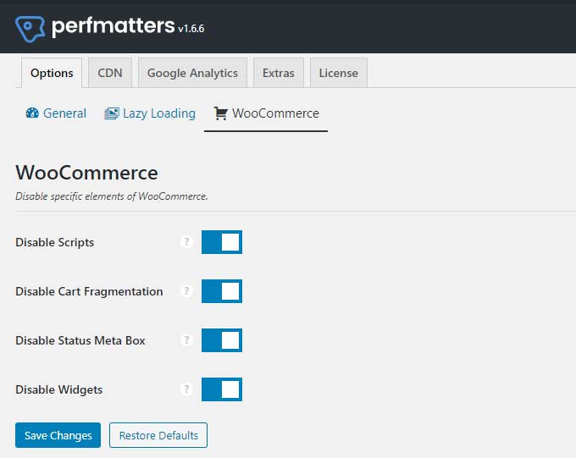Select the WooCommerce sub-tab label
This screenshot has height=458, width=576.
(x=275, y=113)
